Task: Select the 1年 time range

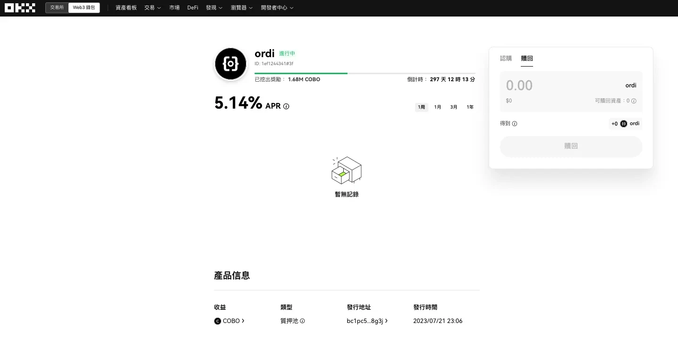Action: point(470,107)
